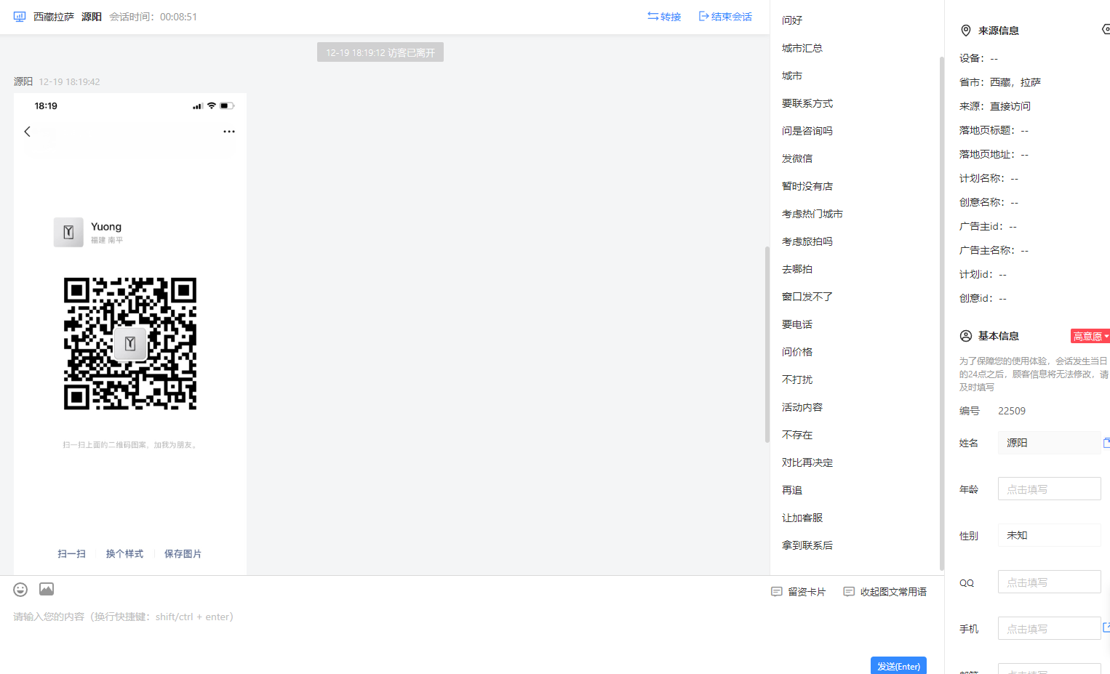Viewport: 1110px width, 674px height.
Task: Open the 高意愿 intent dropdown
Action: (x=1090, y=336)
